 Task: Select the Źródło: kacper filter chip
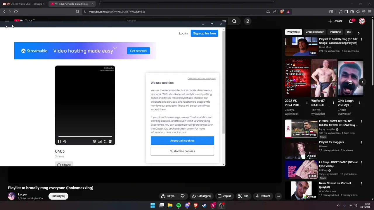pos(315,32)
